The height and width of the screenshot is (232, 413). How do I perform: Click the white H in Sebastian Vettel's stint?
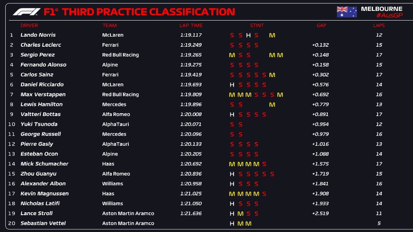pyautogui.click(x=232, y=224)
